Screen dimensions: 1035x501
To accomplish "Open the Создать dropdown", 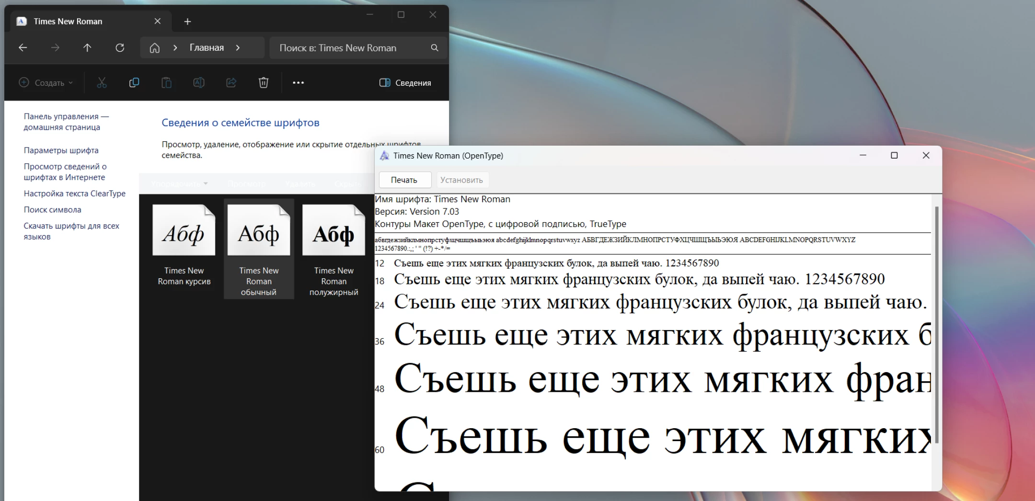I will (x=46, y=82).
